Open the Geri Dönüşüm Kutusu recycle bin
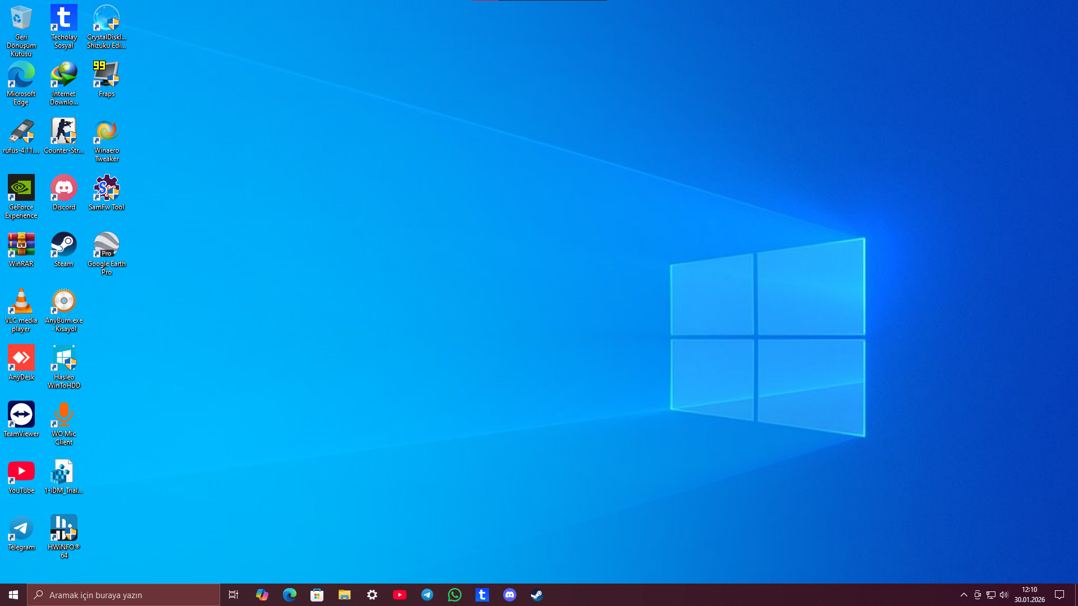Image resolution: width=1078 pixels, height=606 pixels. 21,31
